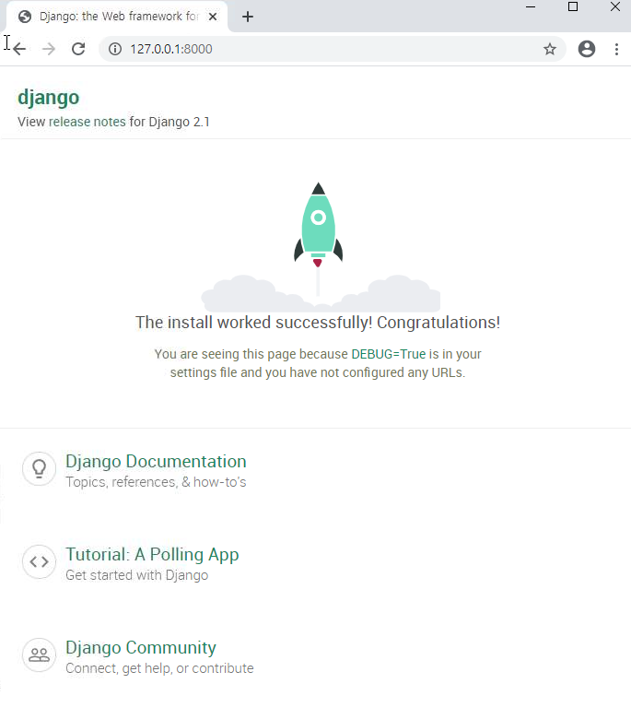Open the release notes link
The width and height of the screenshot is (631, 719).
click(88, 122)
